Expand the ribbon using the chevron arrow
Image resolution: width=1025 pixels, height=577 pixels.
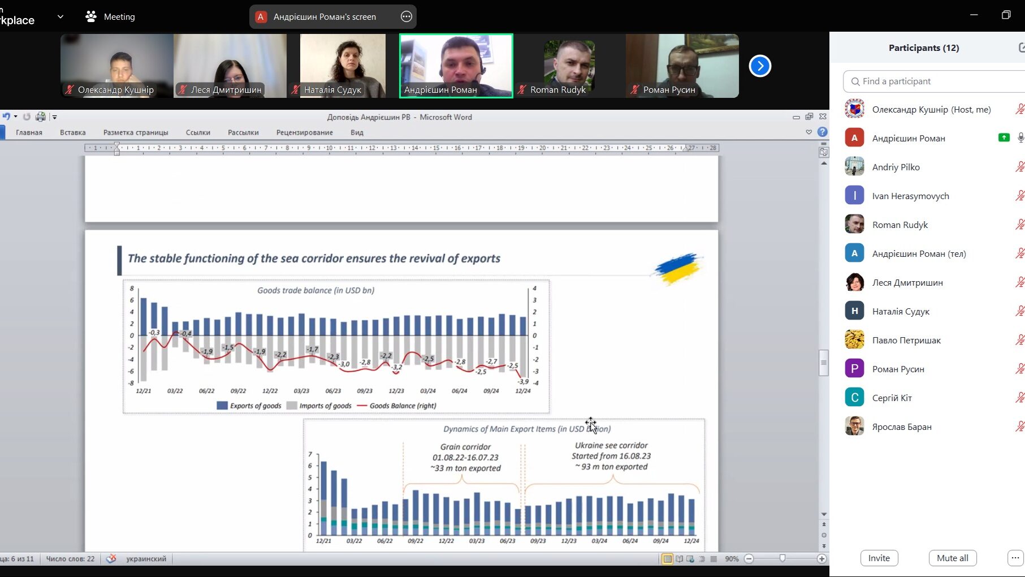coord(808,132)
